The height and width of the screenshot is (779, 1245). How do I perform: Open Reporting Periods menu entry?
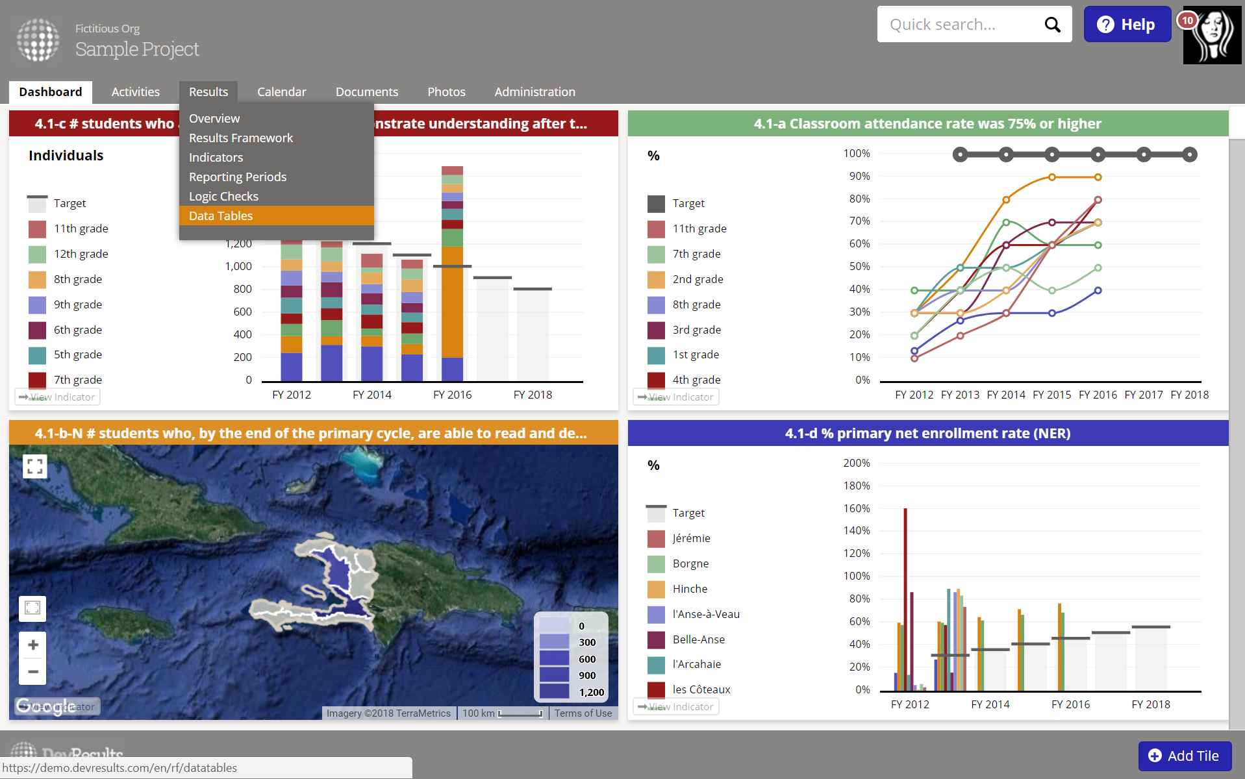point(277,177)
